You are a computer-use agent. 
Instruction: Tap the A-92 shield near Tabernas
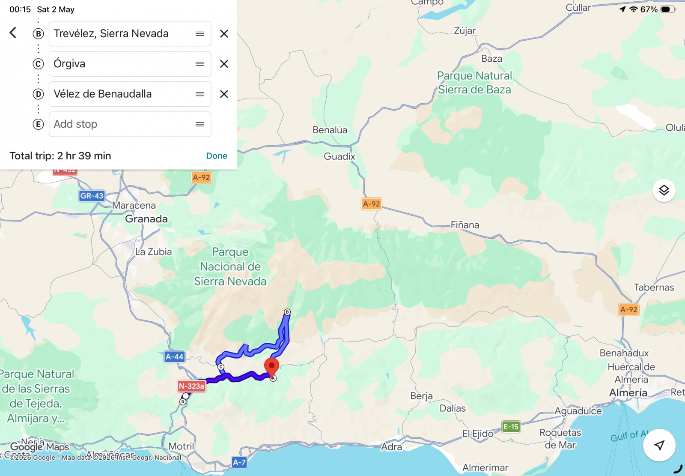click(x=629, y=309)
